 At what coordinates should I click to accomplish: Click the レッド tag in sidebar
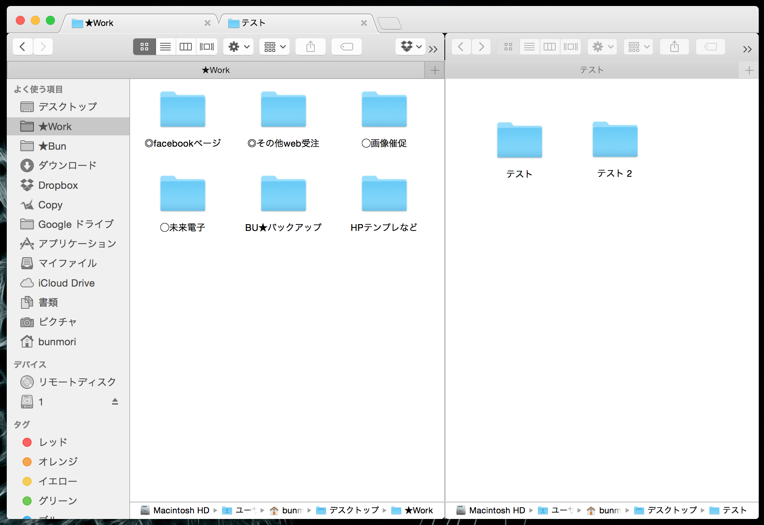[x=50, y=442]
